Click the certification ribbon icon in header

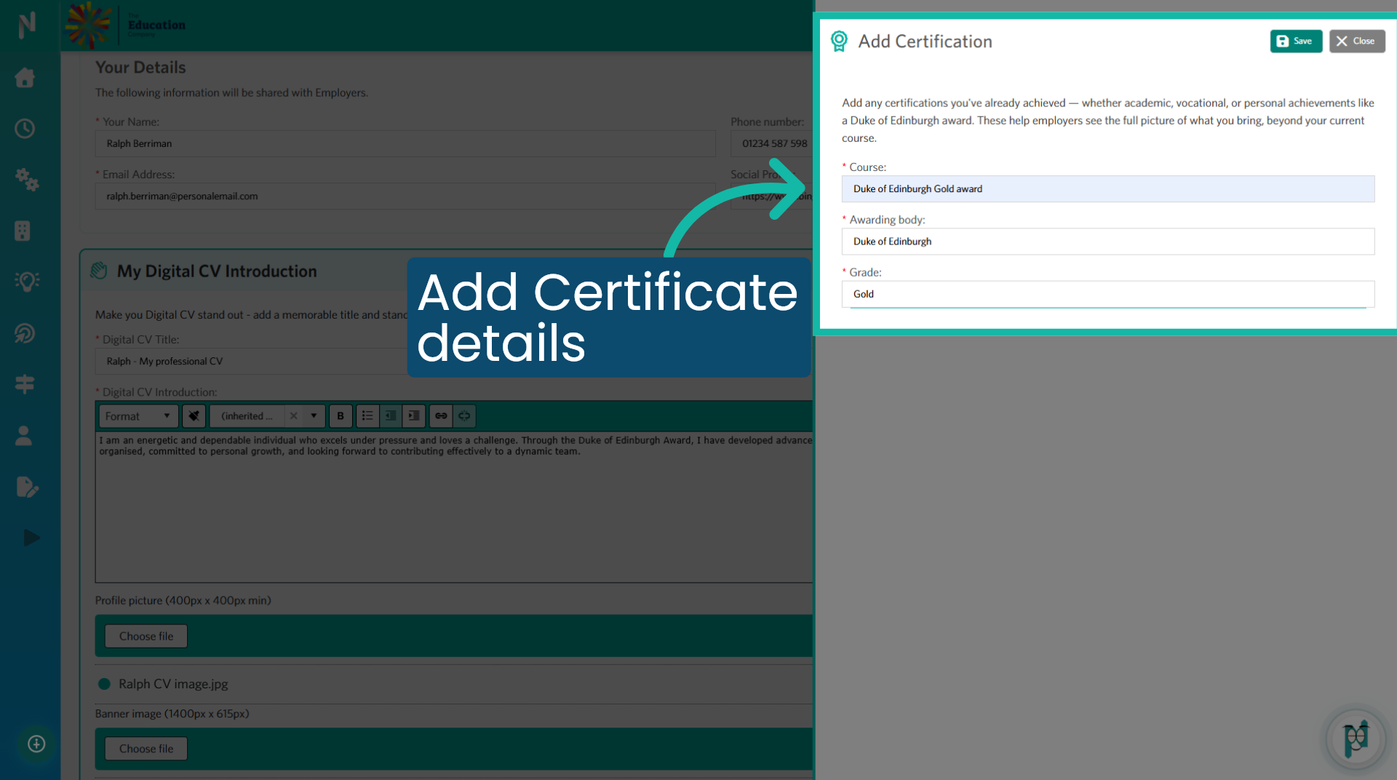tap(839, 41)
